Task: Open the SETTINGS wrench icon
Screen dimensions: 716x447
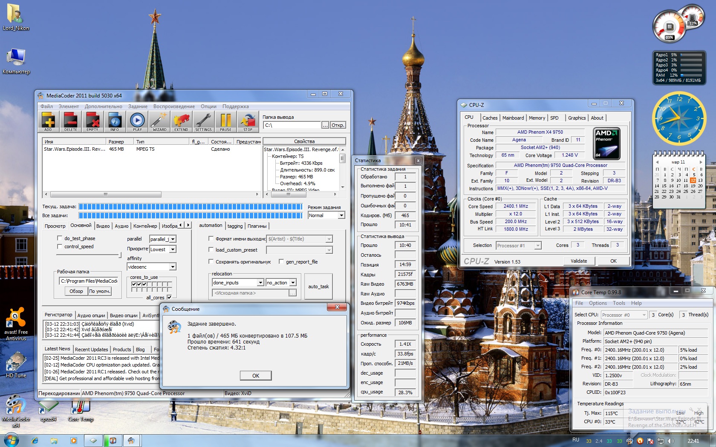Action: click(203, 122)
